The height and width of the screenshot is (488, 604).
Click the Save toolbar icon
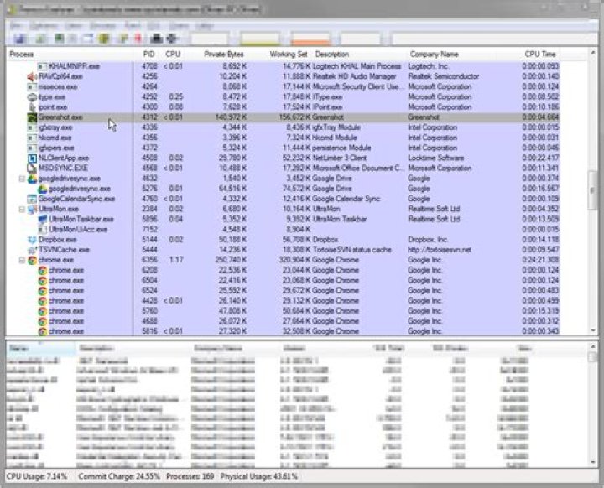coord(19,39)
